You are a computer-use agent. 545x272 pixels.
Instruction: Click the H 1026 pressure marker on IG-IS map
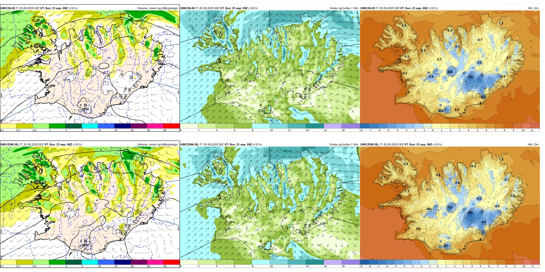click(85, 107)
